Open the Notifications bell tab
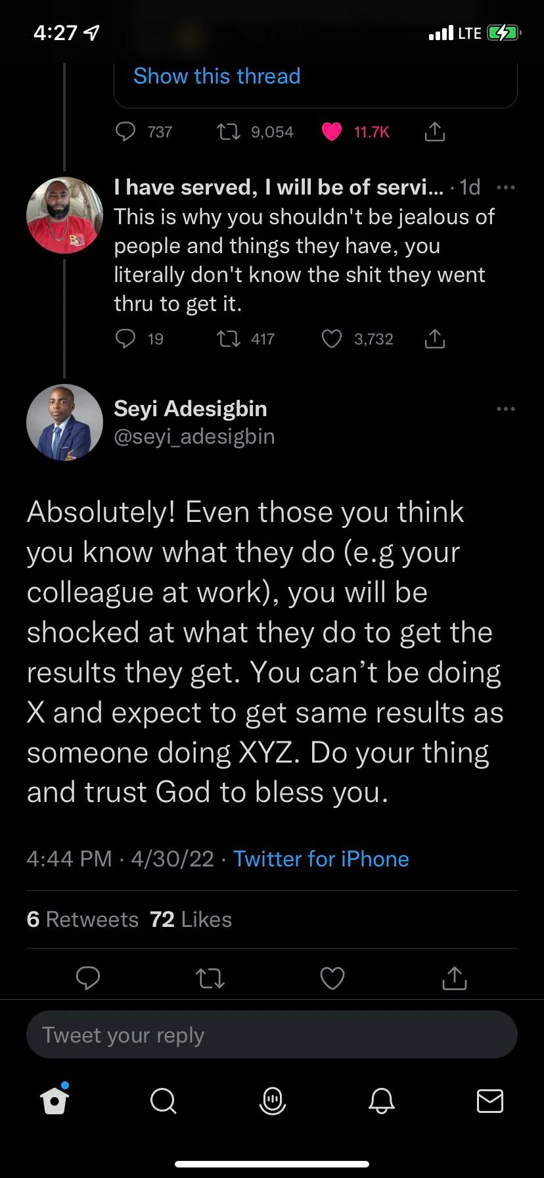 [x=381, y=1100]
